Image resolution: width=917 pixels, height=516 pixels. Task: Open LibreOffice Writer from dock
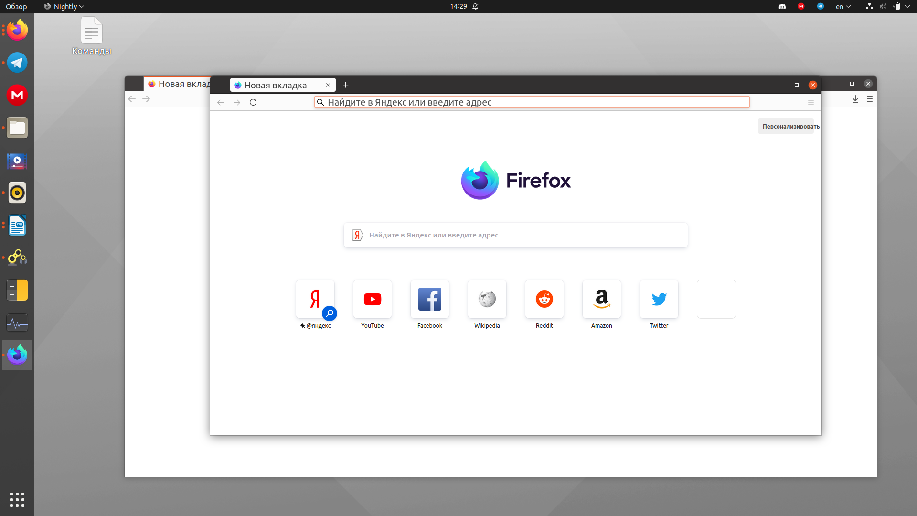click(x=17, y=226)
